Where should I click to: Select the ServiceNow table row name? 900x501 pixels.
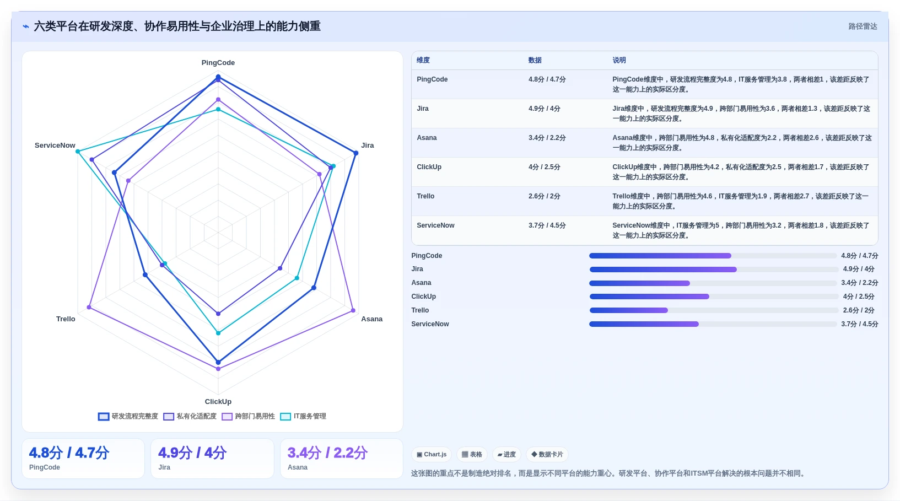[435, 225]
